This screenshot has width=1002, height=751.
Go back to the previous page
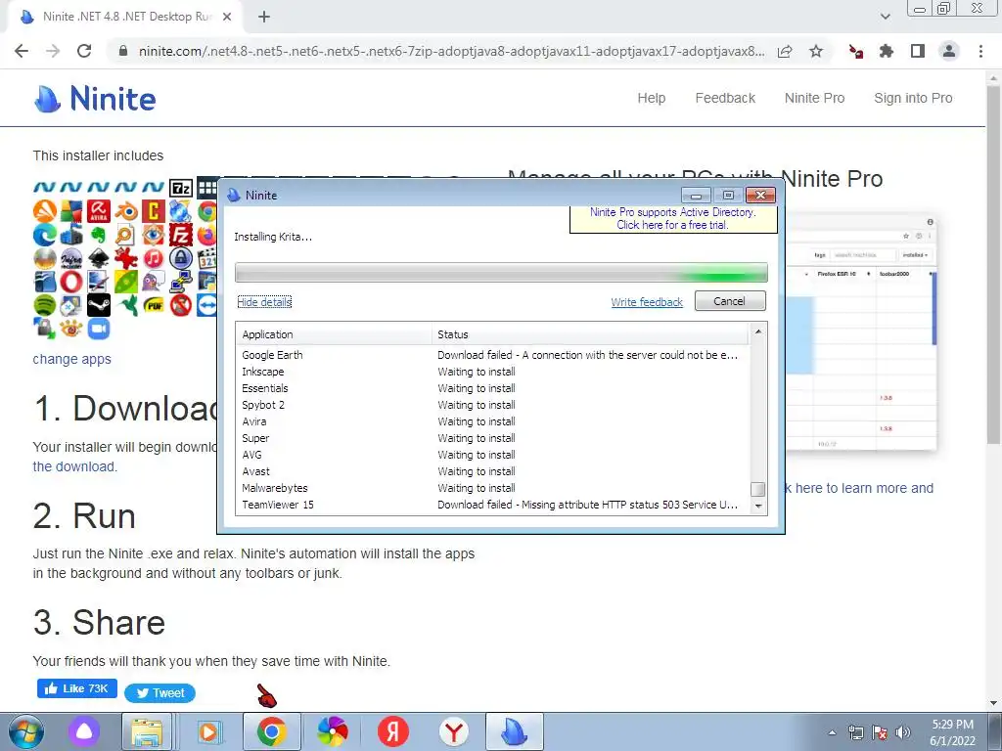[22, 51]
